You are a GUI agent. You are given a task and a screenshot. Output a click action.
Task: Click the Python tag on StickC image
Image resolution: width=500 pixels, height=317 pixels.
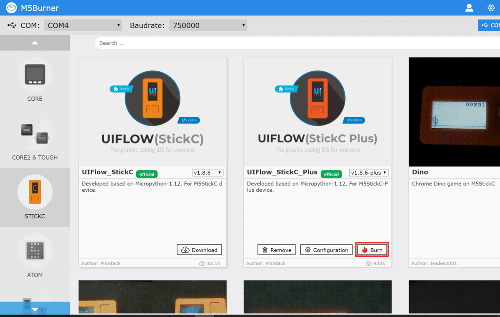(x=190, y=120)
